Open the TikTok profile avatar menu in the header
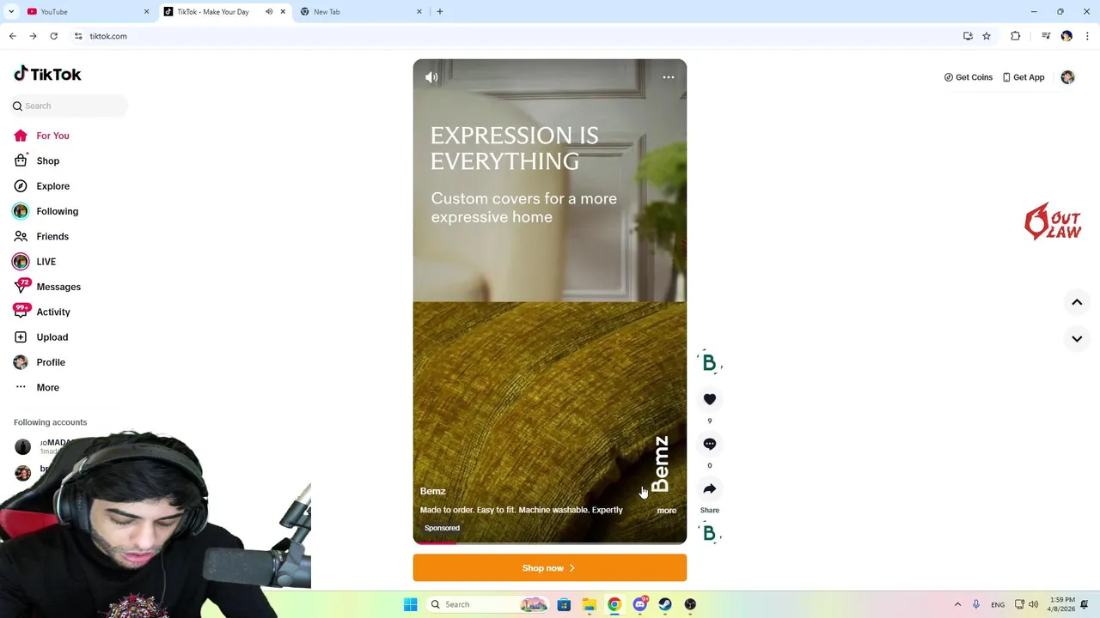The width and height of the screenshot is (1100, 618). pyautogui.click(x=1067, y=77)
